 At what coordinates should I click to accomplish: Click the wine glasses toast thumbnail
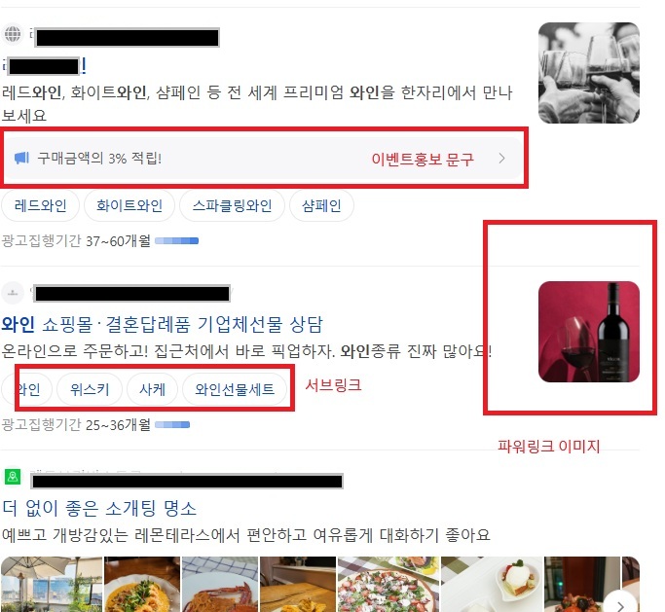589,73
